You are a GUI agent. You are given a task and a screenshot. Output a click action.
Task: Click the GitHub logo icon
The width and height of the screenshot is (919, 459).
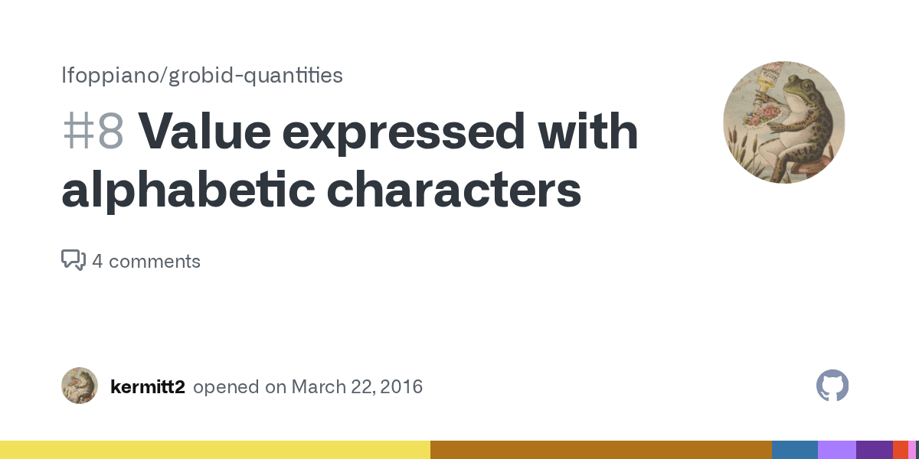point(832,386)
